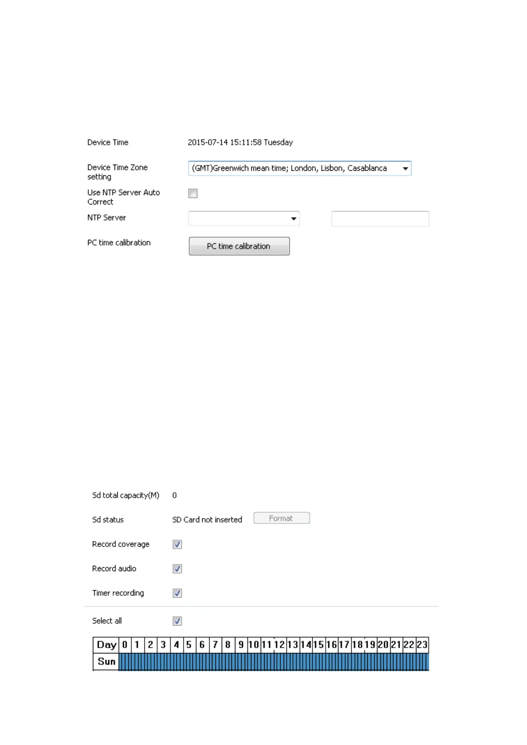Click the time zone dropdown arrow
The height and width of the screenshot is (745, 527).
pyautogui.click(x=405, y=169)
